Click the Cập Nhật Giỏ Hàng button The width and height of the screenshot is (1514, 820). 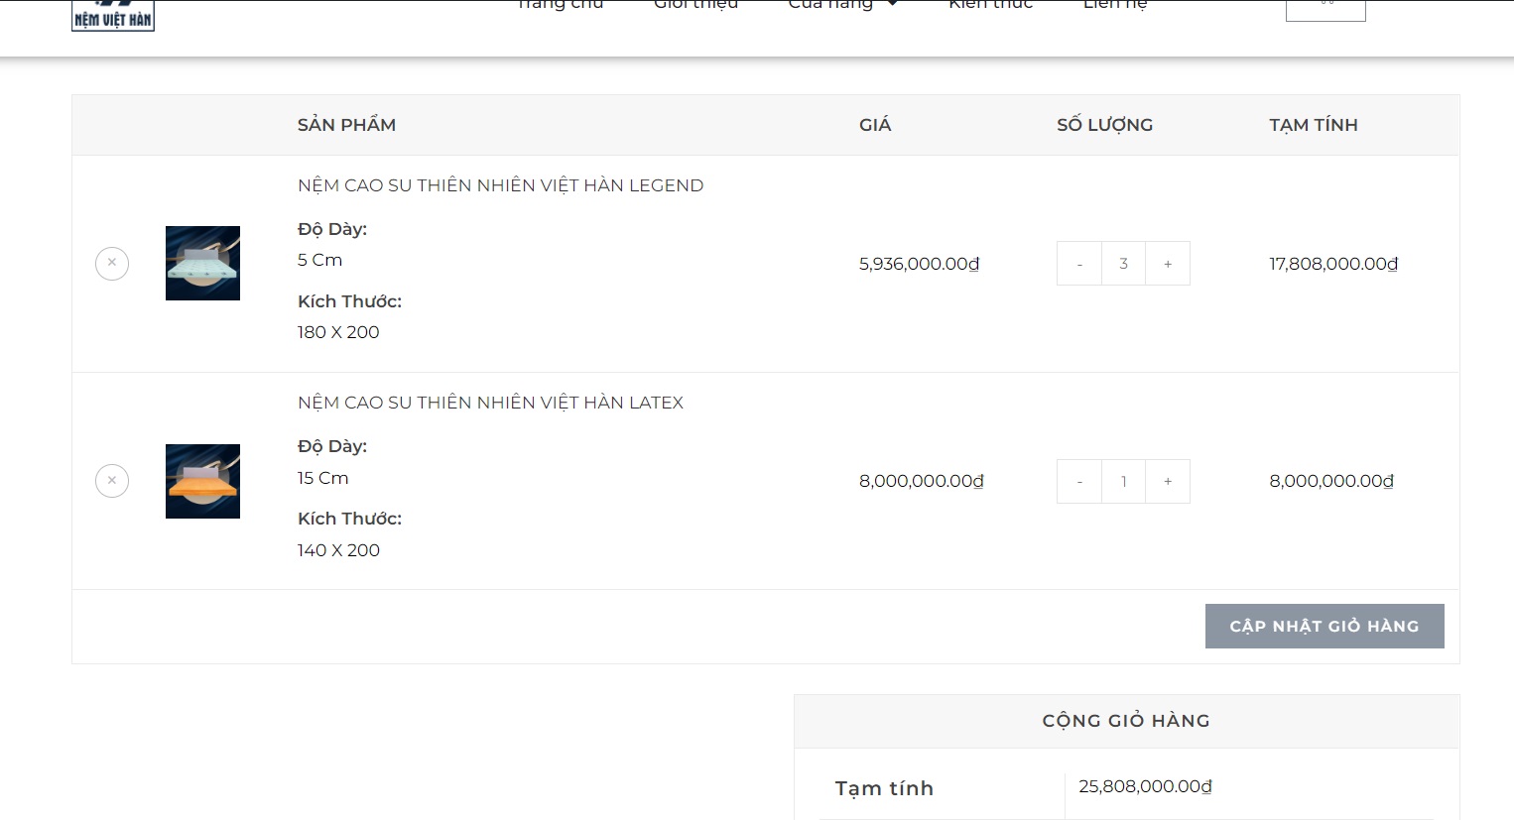(1325, 626)
